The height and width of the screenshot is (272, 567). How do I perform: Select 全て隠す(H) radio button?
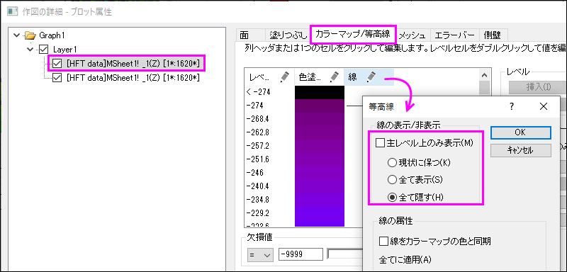[392, 197]
